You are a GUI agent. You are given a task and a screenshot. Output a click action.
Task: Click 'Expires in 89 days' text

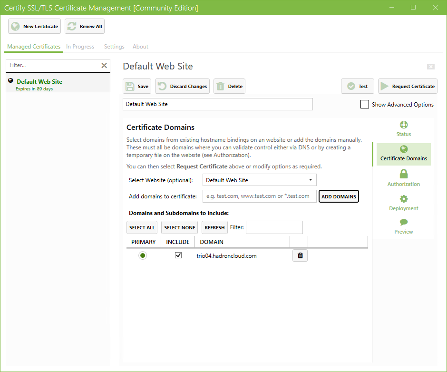click(34, 89)
